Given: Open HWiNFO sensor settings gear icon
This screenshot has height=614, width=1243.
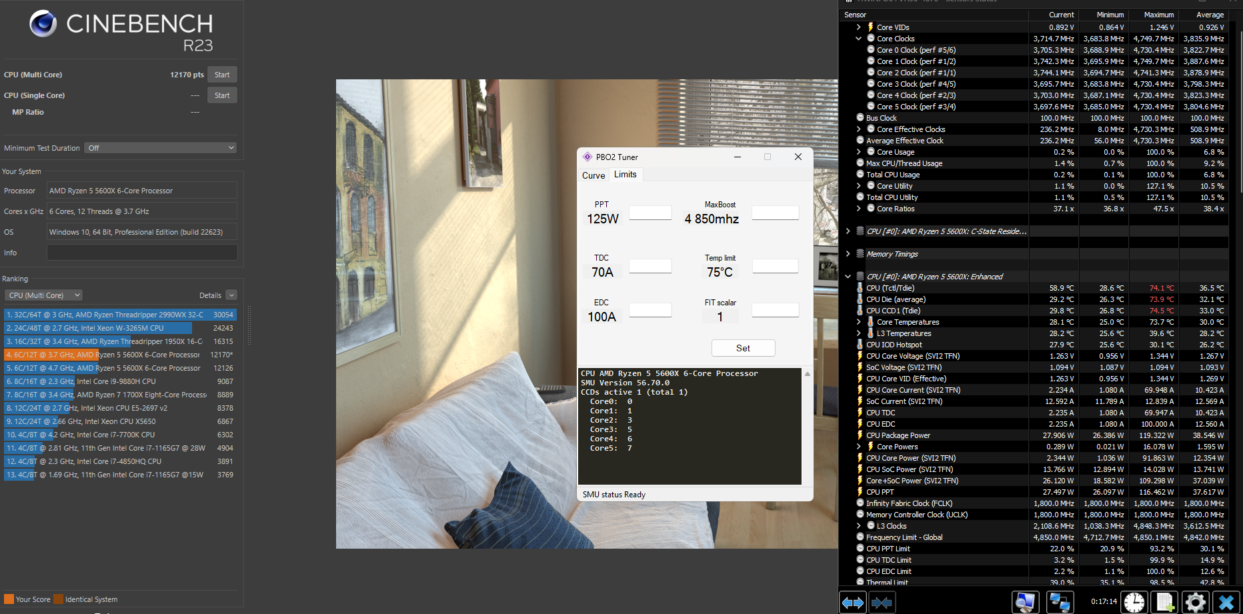Looking at the screenshot, I should [1195, 603].
